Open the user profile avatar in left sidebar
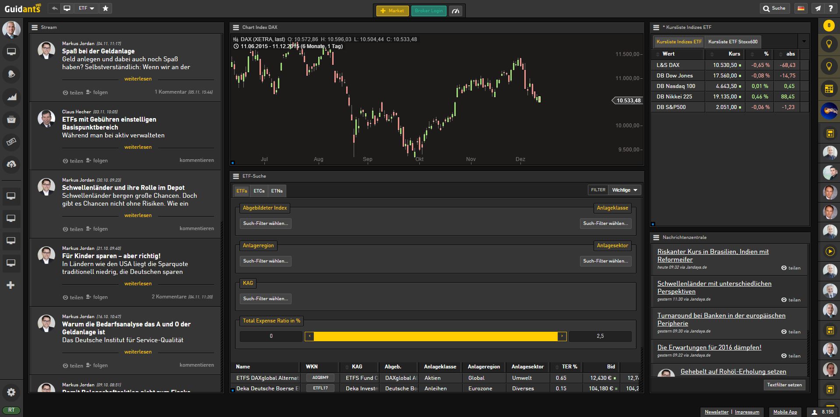The image size is (840, 417). click(11, 30)
